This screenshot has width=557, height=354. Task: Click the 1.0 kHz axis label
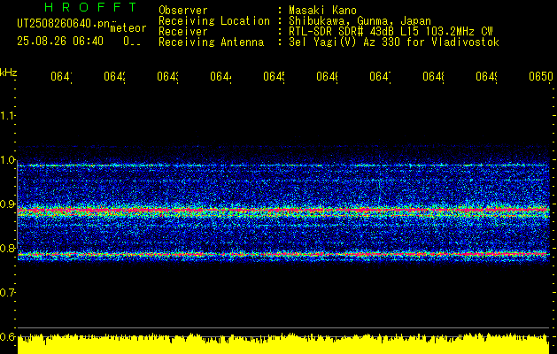(7, 159)
